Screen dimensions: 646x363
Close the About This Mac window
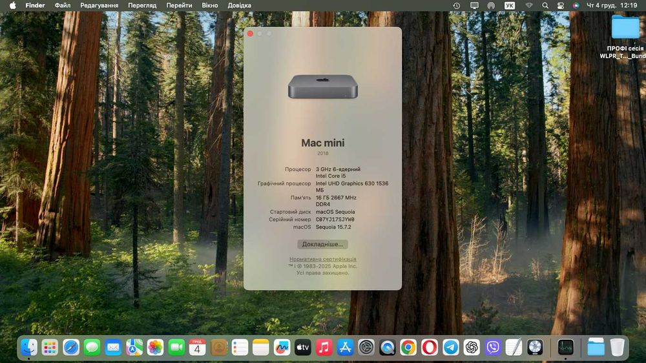(x=250, y=34)
